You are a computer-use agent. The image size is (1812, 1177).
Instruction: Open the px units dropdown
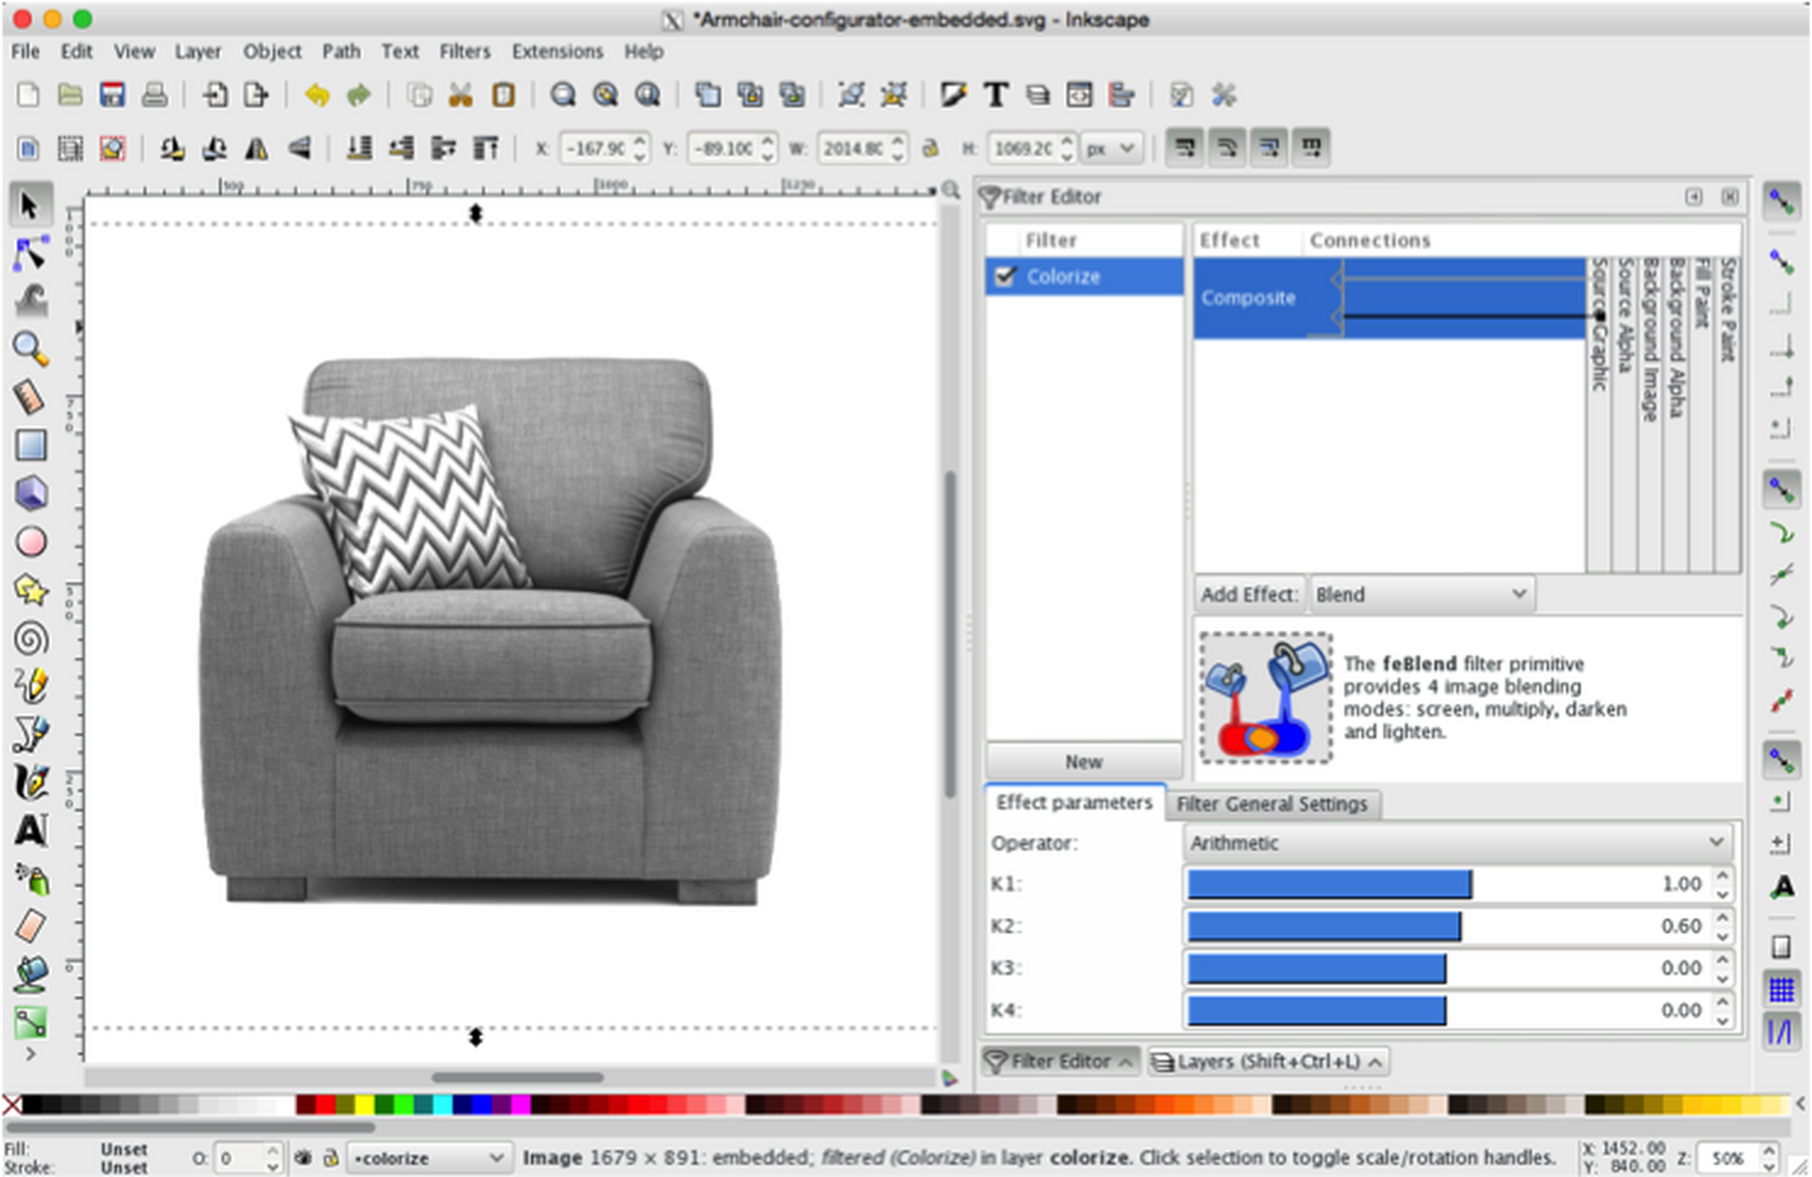[1111, 148]
